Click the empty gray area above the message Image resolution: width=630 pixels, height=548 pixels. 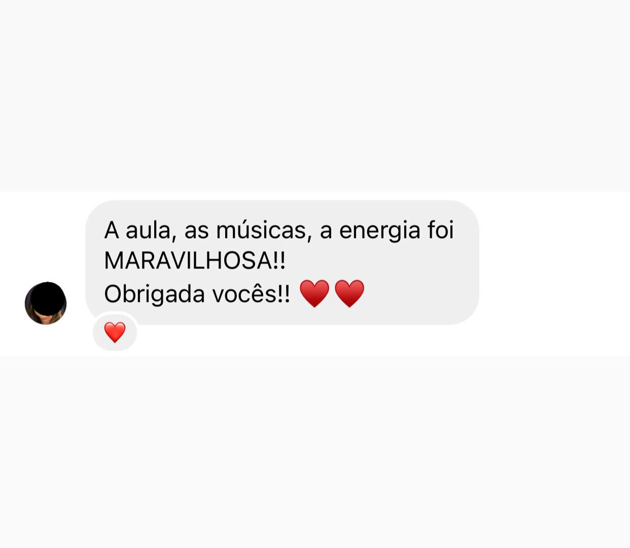315,96
